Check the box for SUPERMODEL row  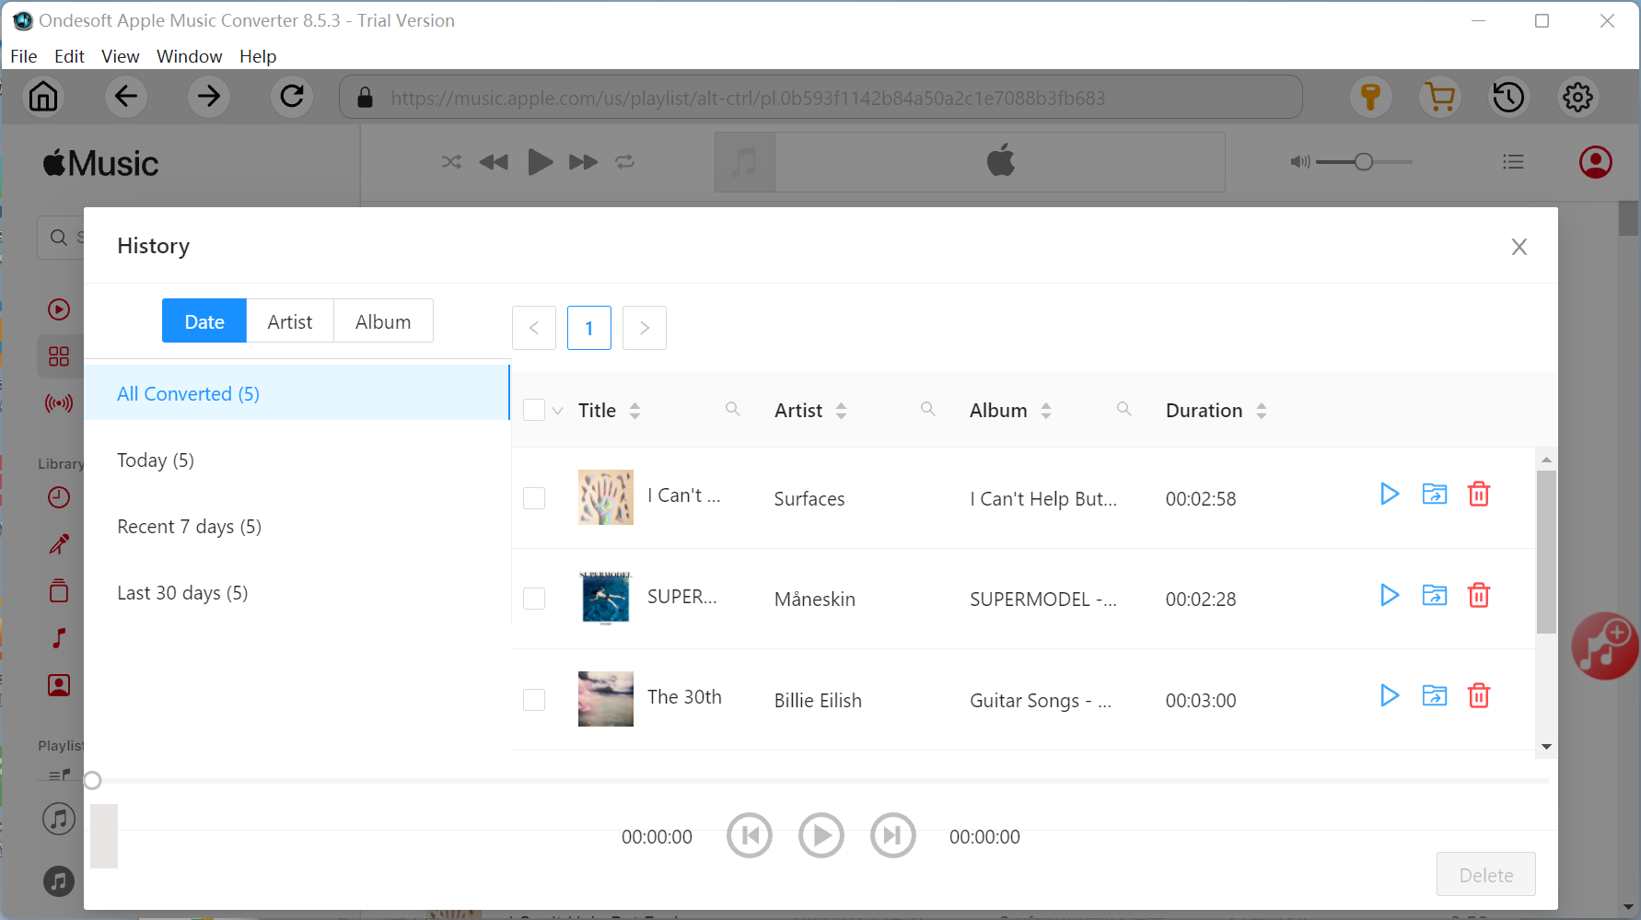[x=534, y=599]
